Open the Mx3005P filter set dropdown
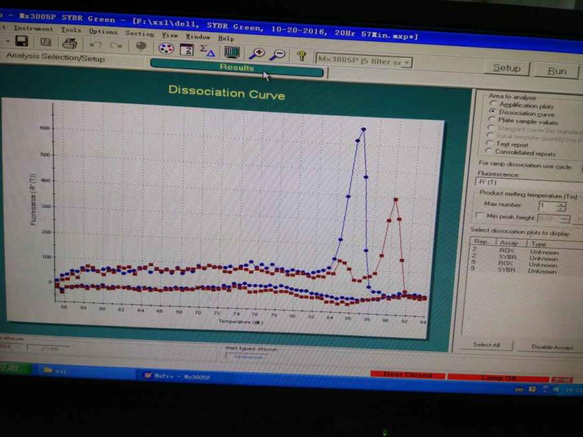The image size is (583, 437). coord(364,61)
